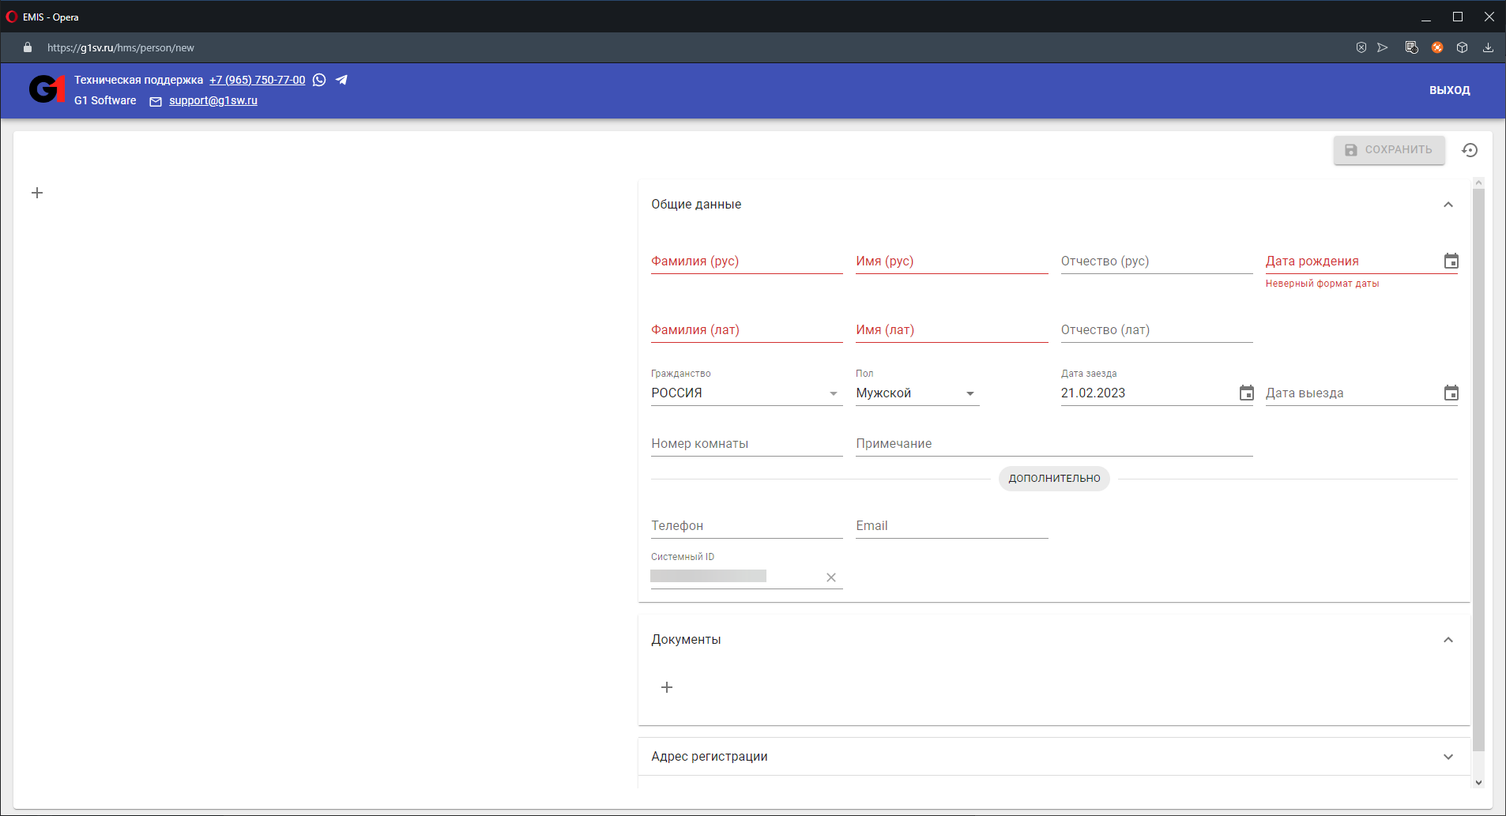Focus the Номер комнаты field
Viewport: 1506px width, 816px height.
(747, 444)
